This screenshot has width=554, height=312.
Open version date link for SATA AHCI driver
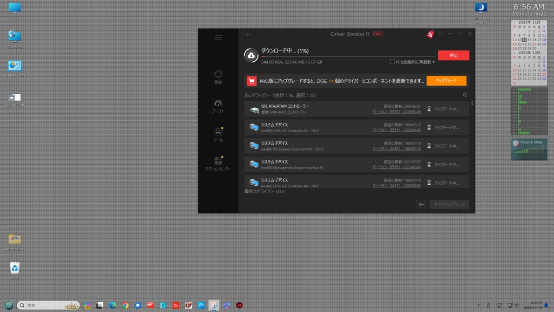[x=397, y=112]
